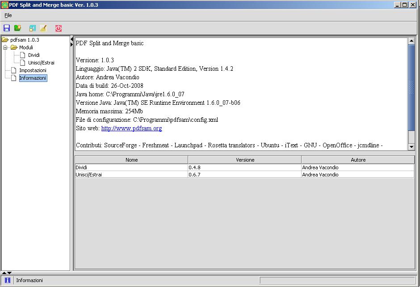Click the third toolbar icon with overlapping windows

(x=33, y=28)
